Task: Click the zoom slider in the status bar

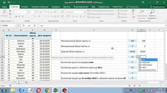Action: tap(152, 86)
